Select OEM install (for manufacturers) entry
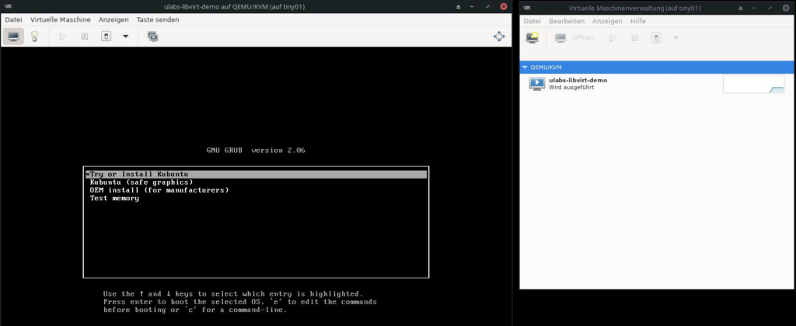The width and height of the screenshot is (796, 326). pos(159,190)
